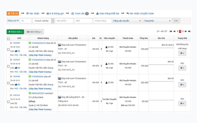The image size is (197, 123).
Task: Open order ID 1422105 link
Action: click(16, 95)
